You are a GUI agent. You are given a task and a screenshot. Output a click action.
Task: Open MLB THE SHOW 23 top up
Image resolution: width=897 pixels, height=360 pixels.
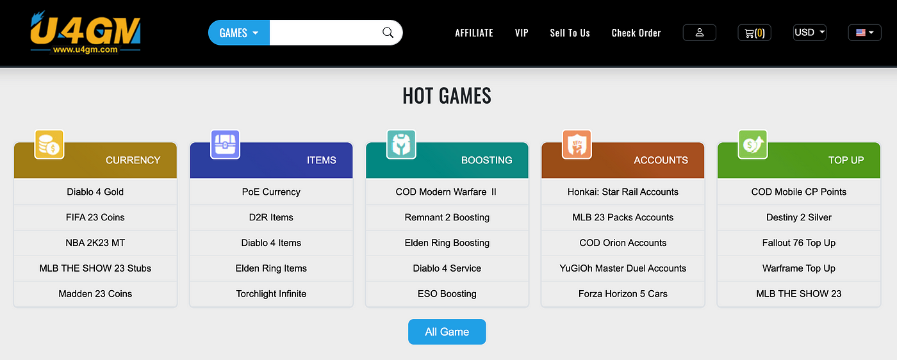click(x=799, y=294)
